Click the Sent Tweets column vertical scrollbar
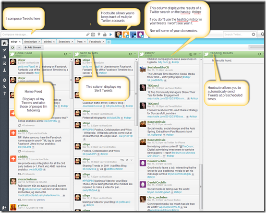The width and height of the screenshot is (266, 213). point(136,94)
